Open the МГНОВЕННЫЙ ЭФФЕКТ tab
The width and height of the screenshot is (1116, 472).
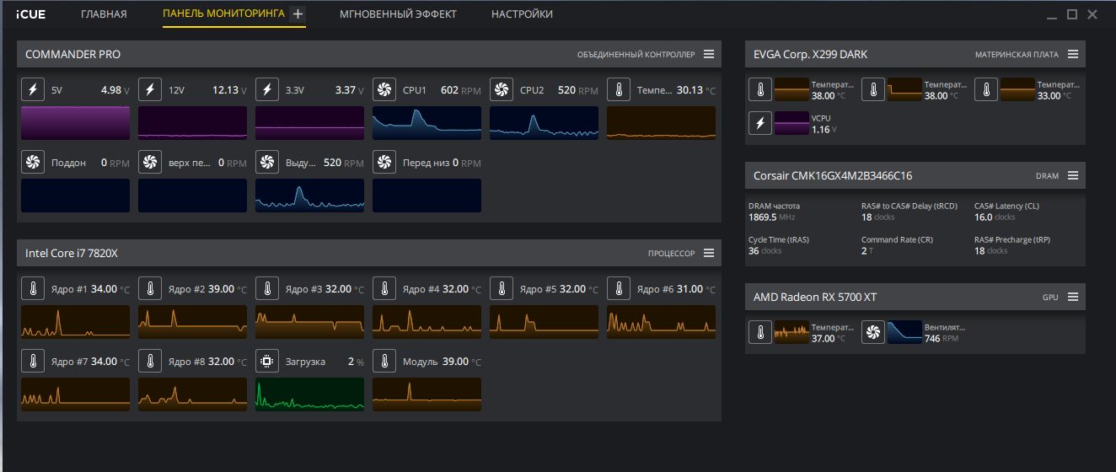click(x=398, y=14)
